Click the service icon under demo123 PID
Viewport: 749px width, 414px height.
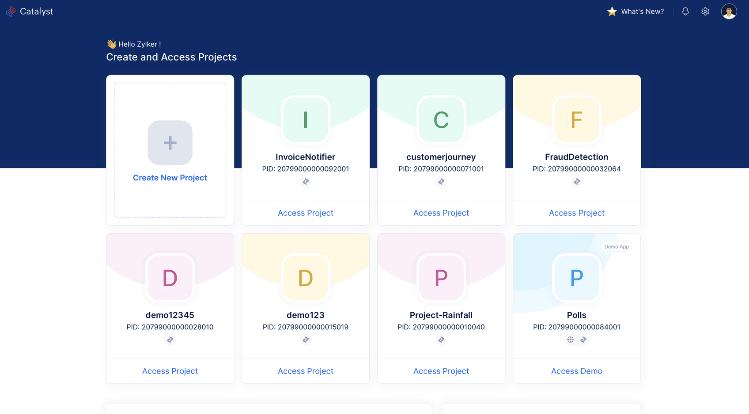(306, 340)
